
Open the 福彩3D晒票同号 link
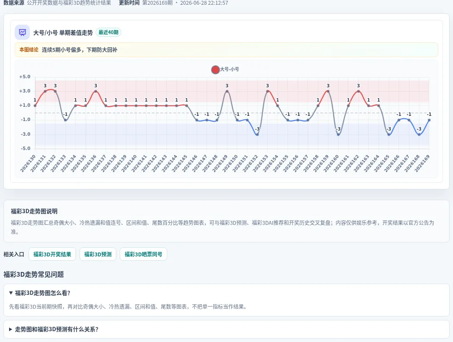tap(144, 254)
